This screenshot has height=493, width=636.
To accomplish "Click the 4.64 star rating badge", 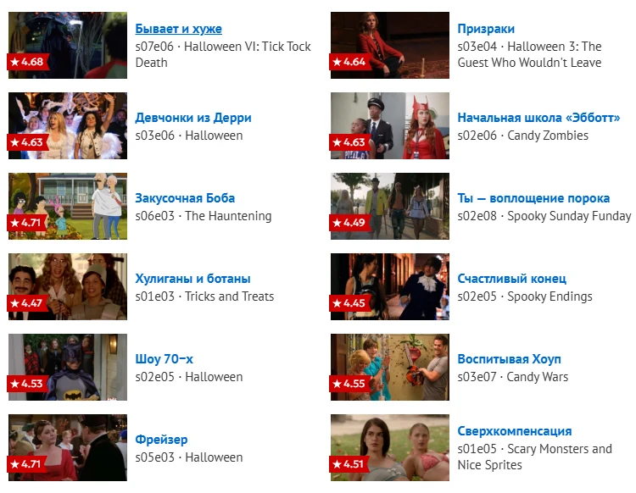I will [x=349, y=62].
